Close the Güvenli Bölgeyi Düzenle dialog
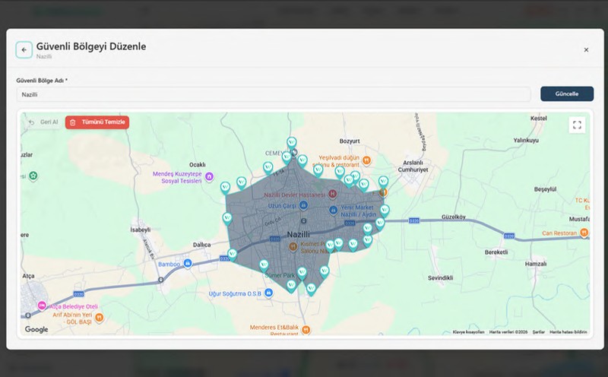The height and width of the screenshot is (377, 608). 586,49
